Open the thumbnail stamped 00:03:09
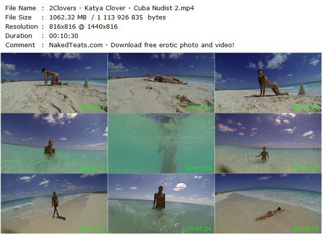This screenshot has height=234, width=322. pos(268,83)
